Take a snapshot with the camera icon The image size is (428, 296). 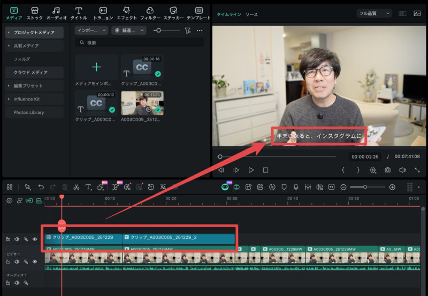point(387,170)
